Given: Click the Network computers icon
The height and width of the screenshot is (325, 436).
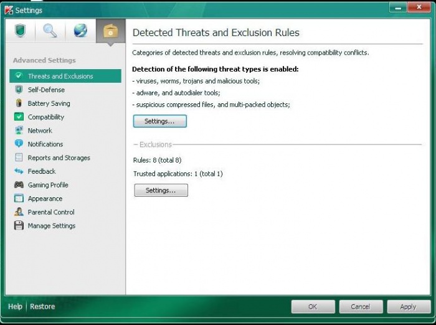Looking at the screenshot, I should [19, 130].
